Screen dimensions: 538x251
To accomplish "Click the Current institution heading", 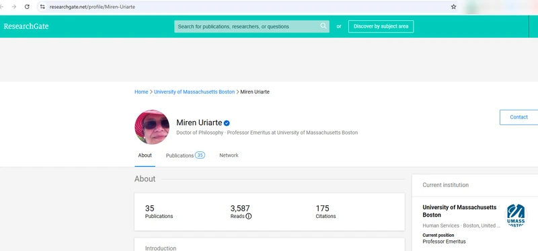I will pos(445,185).
